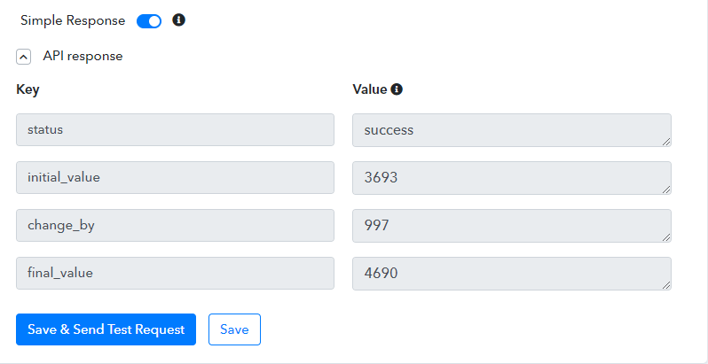
Task: Click the 4690 value field
Action: pos(512,274)
